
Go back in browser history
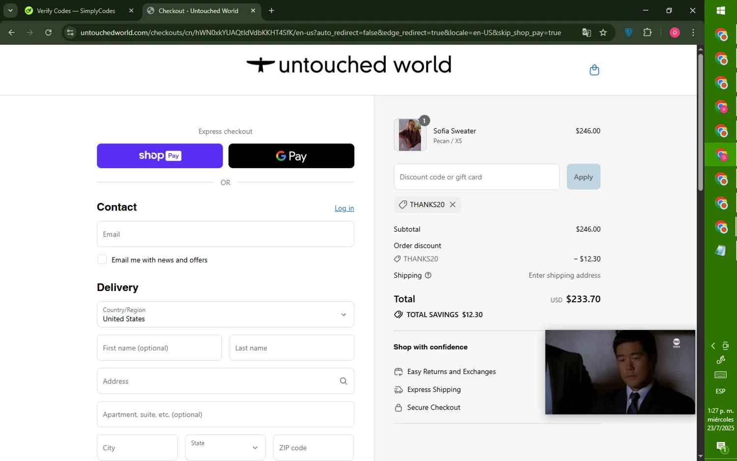pos(11,32)
